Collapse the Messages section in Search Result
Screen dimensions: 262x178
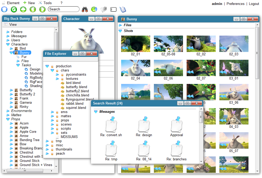[x=96, y=112]
